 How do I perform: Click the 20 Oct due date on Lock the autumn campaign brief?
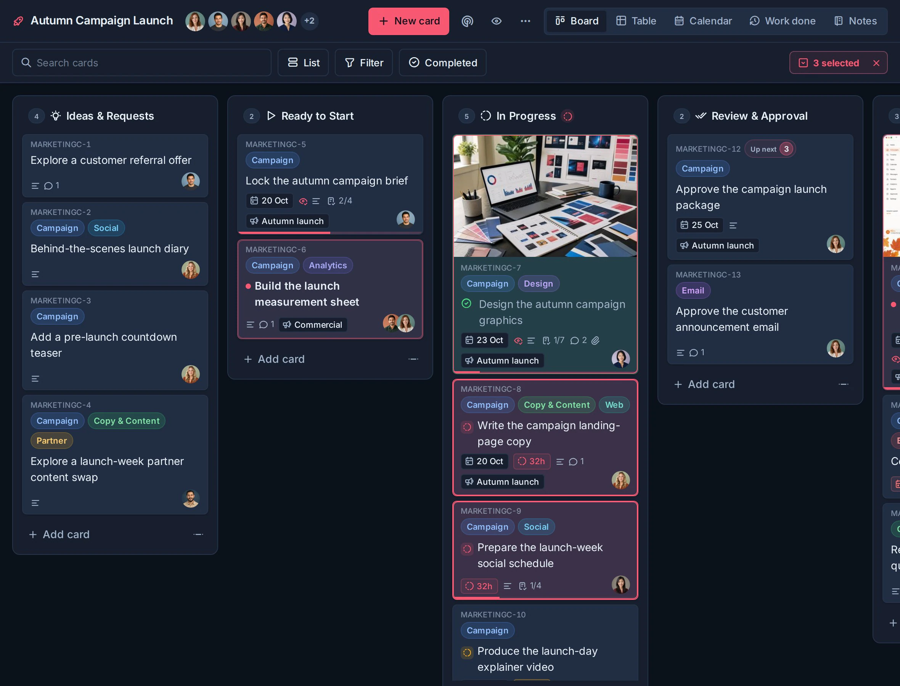pos(270,201)
